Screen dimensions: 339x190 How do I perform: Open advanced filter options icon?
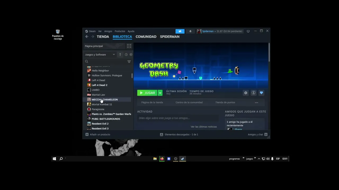click(129, 61)
